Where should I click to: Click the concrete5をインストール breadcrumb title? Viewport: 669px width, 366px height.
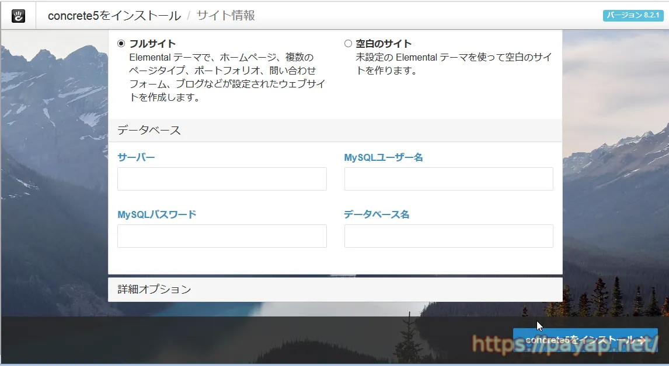[114, 16]
